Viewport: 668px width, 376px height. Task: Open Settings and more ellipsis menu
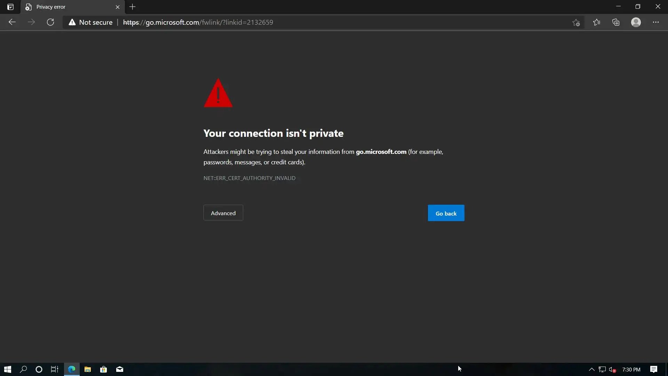point(655,22)
